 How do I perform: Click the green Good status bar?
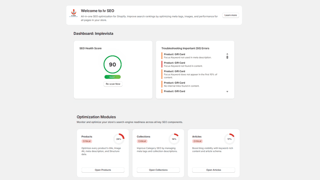click(112, 77)
